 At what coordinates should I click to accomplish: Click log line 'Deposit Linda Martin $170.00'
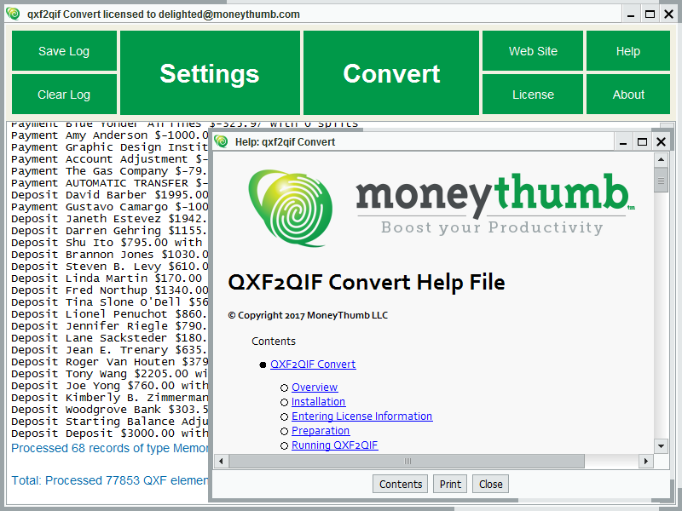(107, 278)
